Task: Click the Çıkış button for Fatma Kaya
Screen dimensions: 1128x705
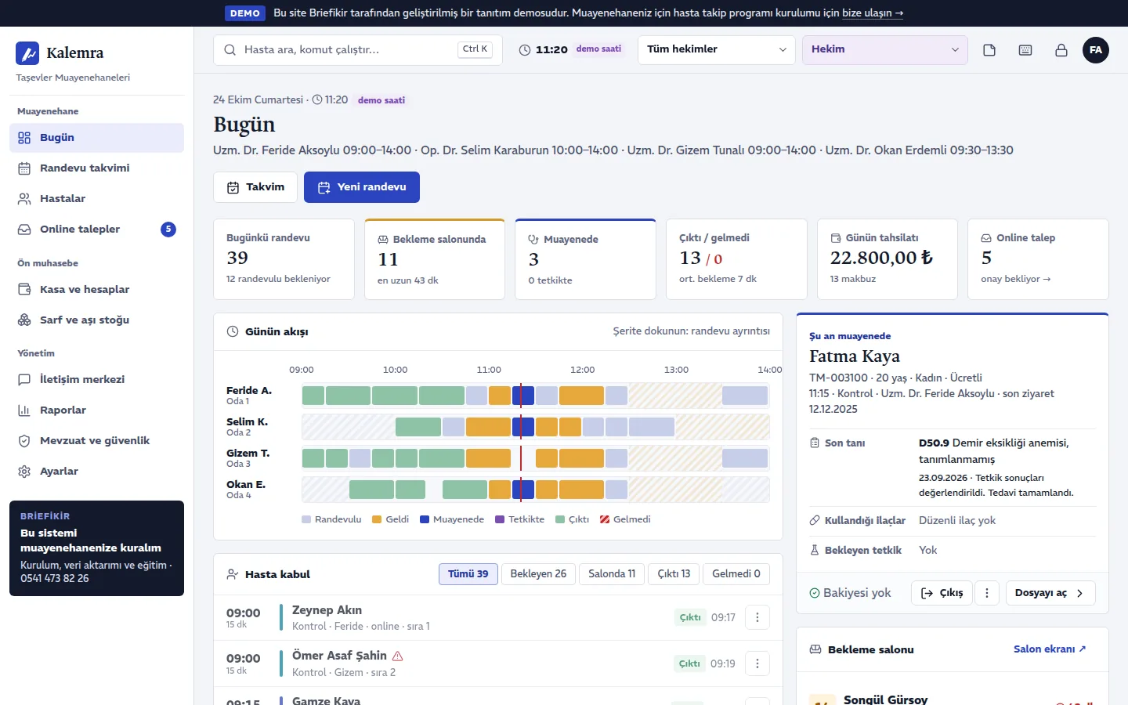Action: (x=942, y=593)
